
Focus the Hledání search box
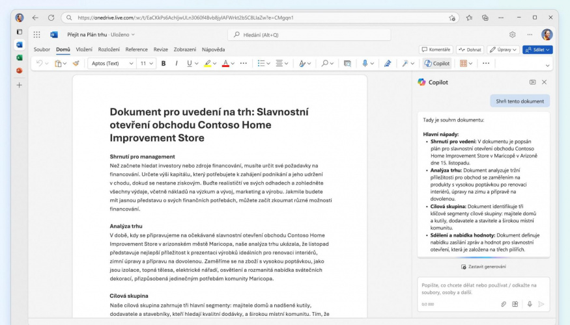pos(309,35)
